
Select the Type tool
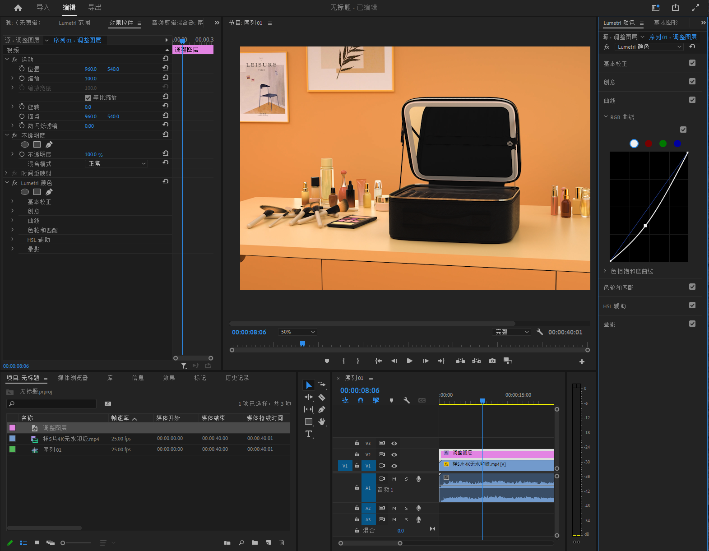[309, 434]
